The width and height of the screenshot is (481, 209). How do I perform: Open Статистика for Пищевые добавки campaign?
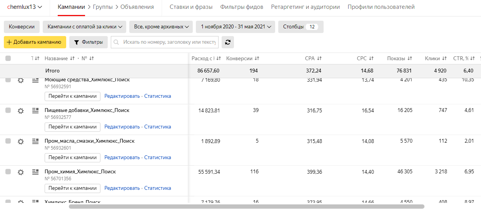click(158, 127)
